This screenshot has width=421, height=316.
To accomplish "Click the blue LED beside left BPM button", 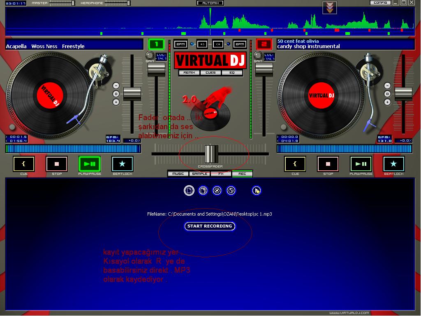I will [192, 44].
